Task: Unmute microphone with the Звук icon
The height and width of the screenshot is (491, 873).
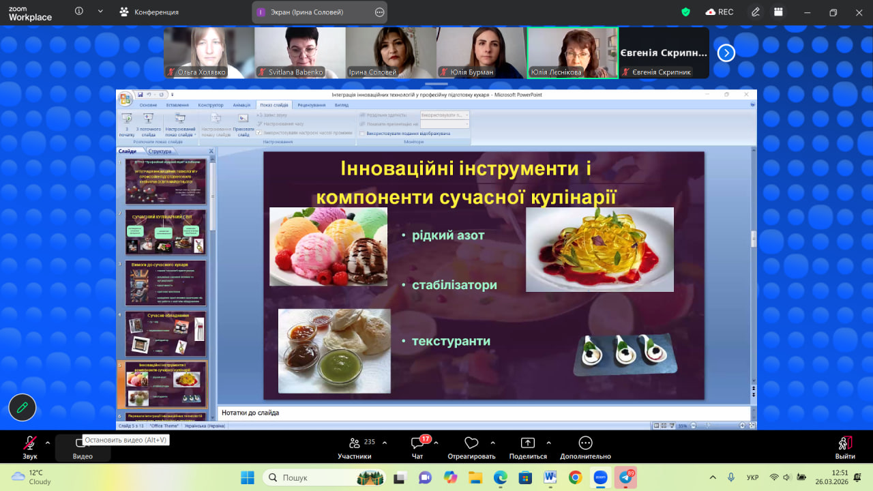Action: (29, 443)
